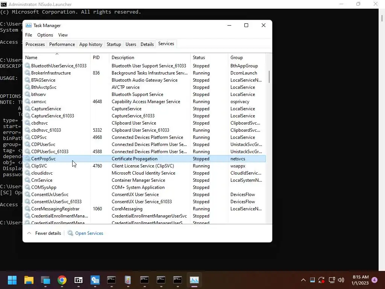Click the taskbar clock showing 8:15 AM
This screenshot has width=385, height=289.
360,280
